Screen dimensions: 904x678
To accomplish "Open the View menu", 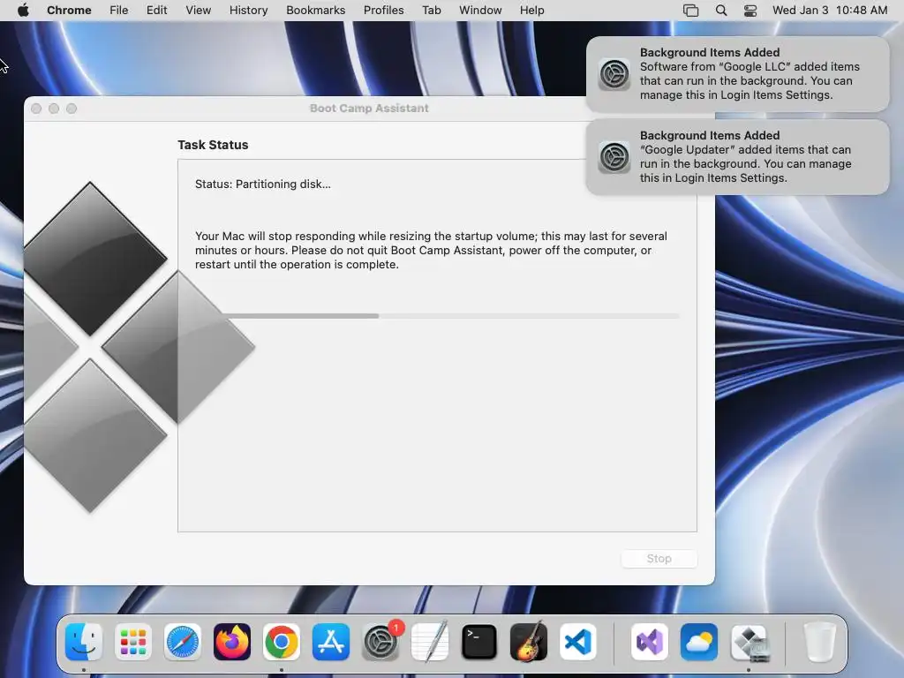I will 199,11.
